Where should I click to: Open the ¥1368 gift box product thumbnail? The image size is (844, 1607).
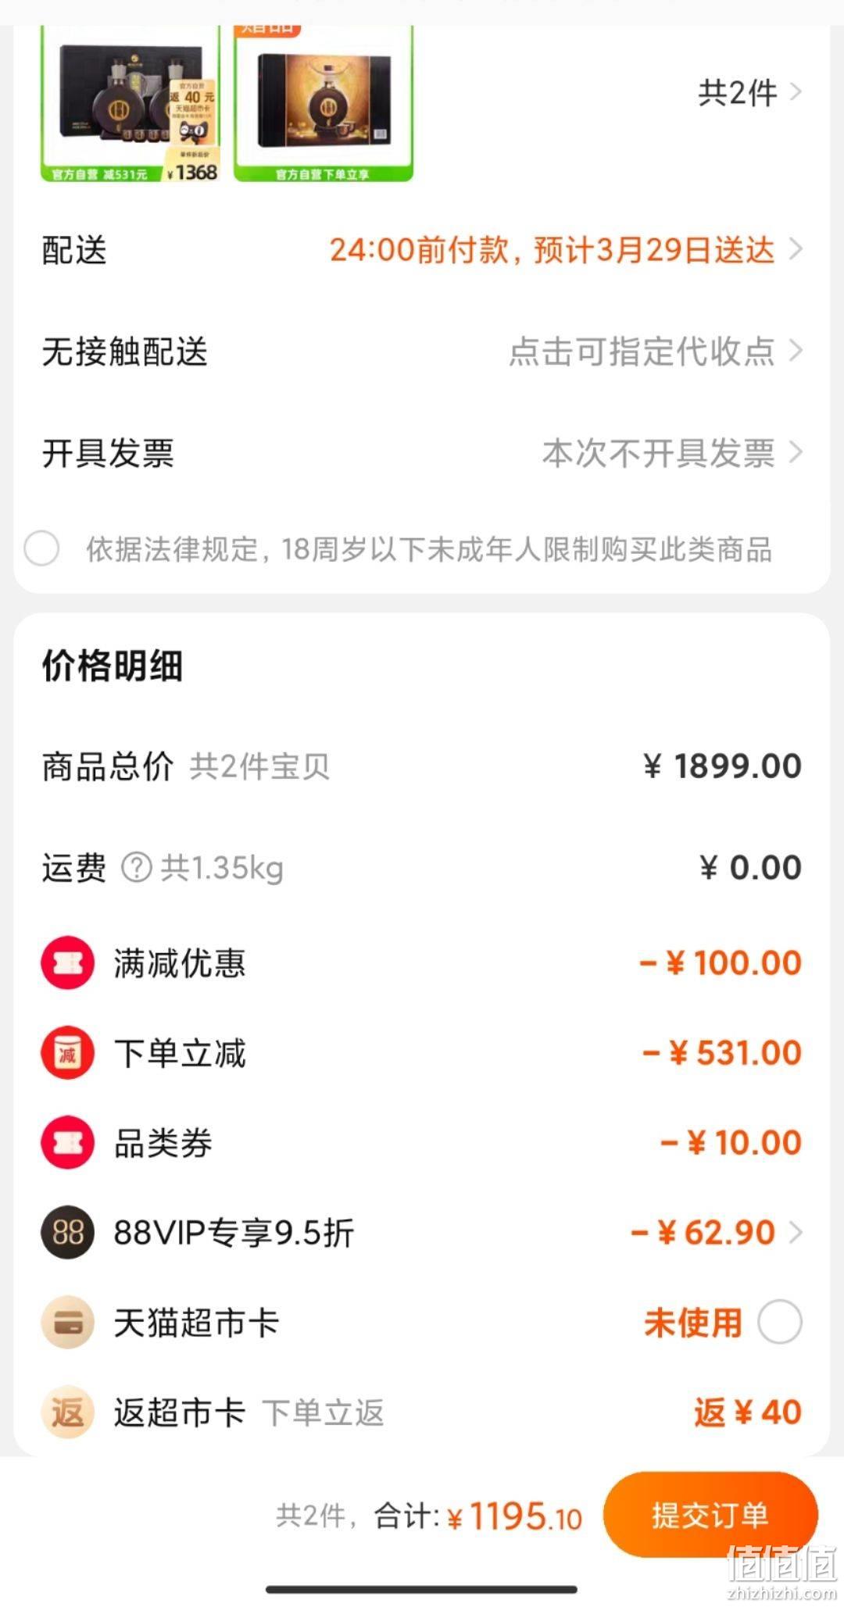click(x=131, y=104)
